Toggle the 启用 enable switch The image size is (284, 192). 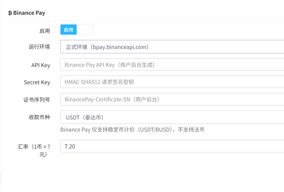[x=77, y=30]
